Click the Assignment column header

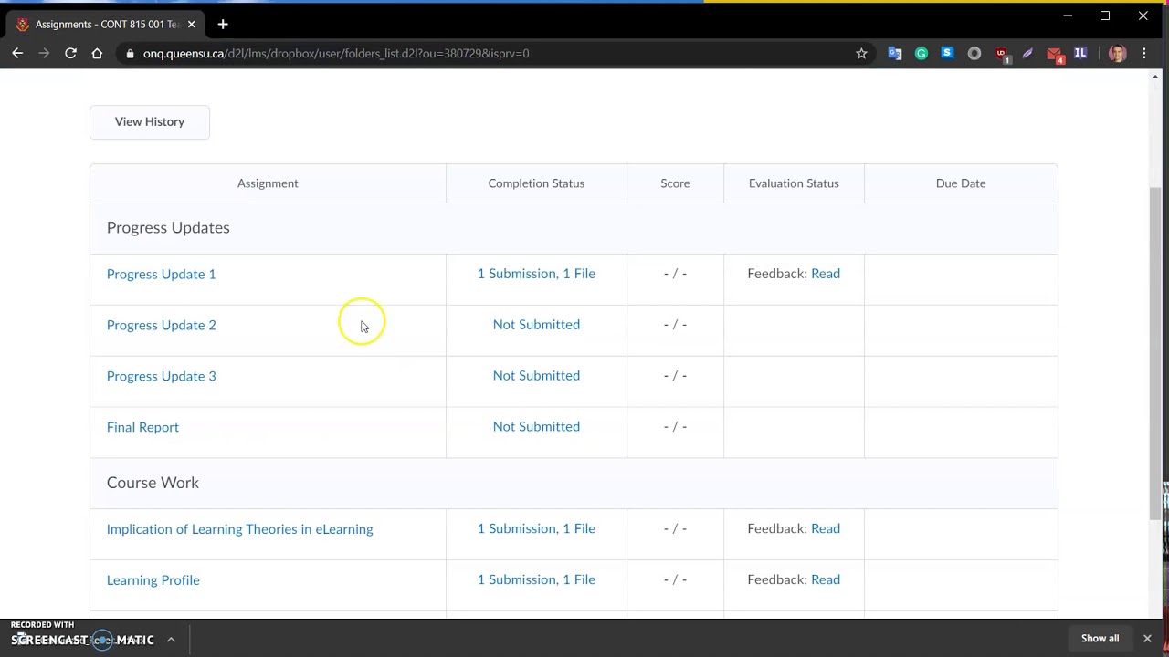pos(268,183)
